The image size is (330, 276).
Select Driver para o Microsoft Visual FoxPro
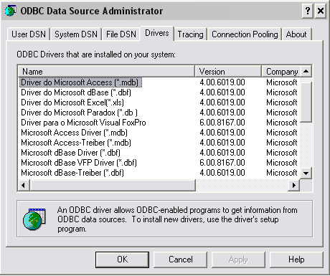tap(83, 123)
